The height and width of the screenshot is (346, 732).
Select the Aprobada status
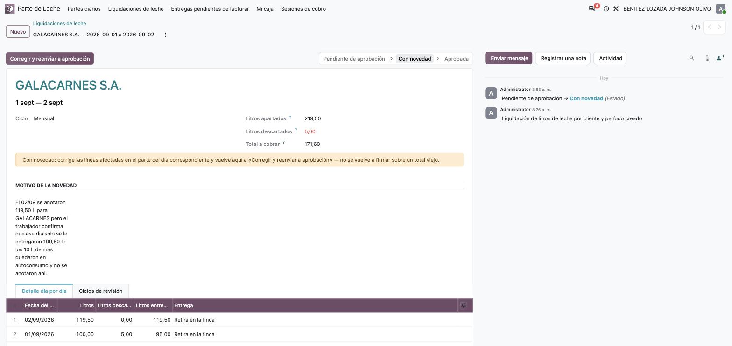tap(457, 59)
